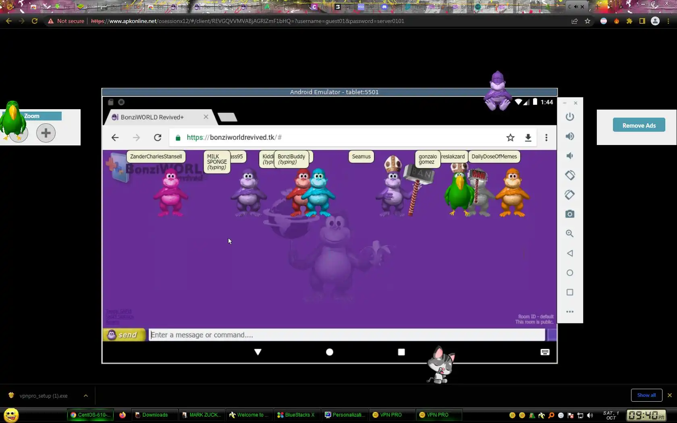Bookmark this page with Chrome star icon
The height and width of the screenshot is (423, 677).
point(588,21)
